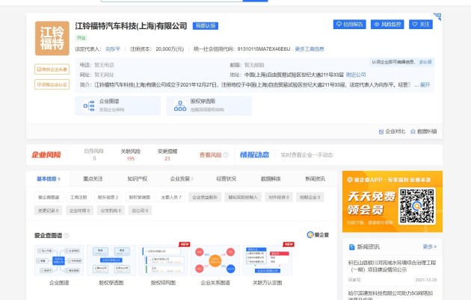Open 哈尔滨谦发科技 news headline
The image size is (471, 300).
pyautogui.click(x=390, y=295)
